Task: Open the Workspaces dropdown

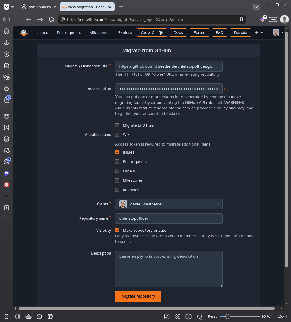Action: point(39,7)
